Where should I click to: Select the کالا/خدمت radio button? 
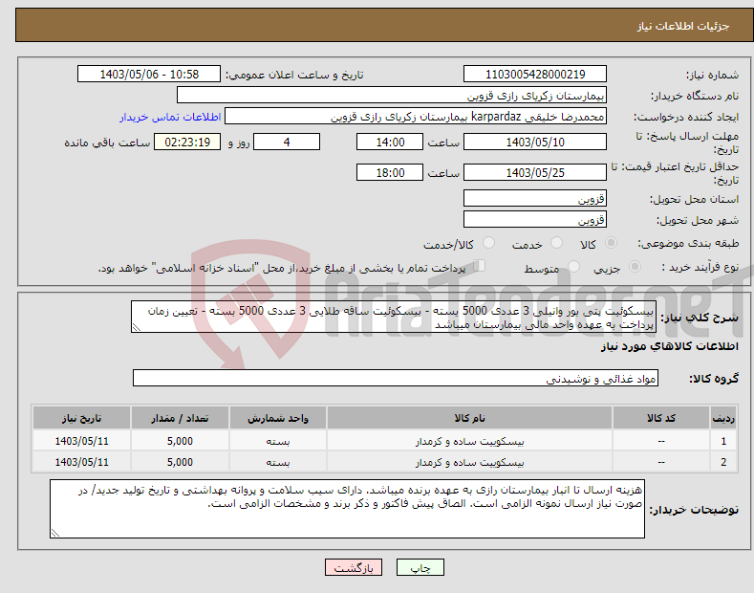click(488, 243)
